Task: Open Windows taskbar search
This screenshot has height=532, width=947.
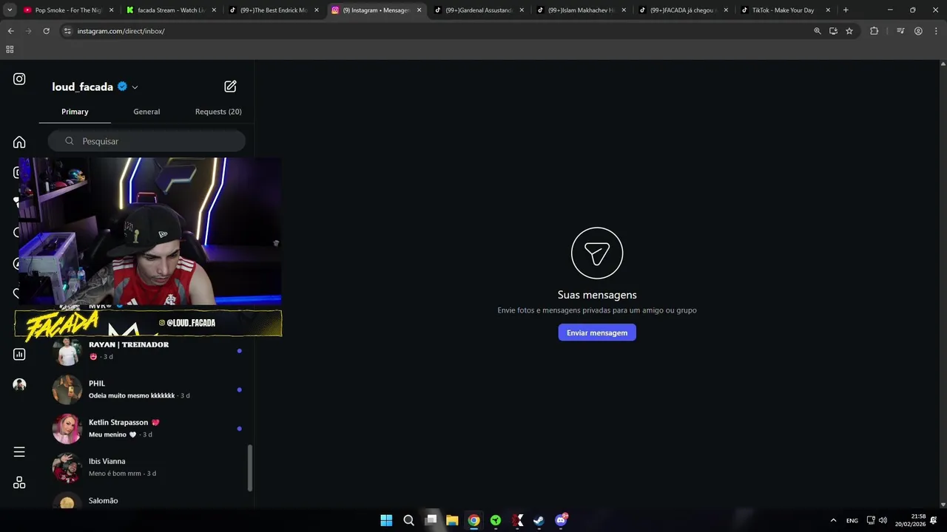Action: 408,520
